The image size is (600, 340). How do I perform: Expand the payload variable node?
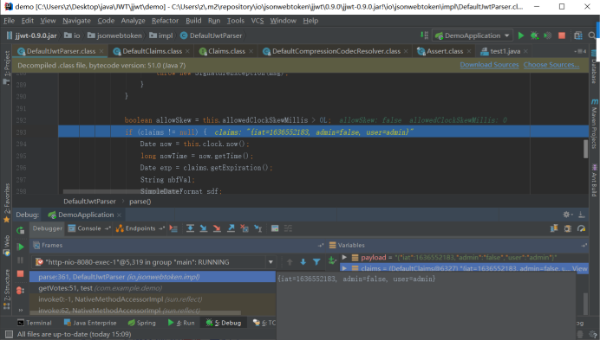344,257
